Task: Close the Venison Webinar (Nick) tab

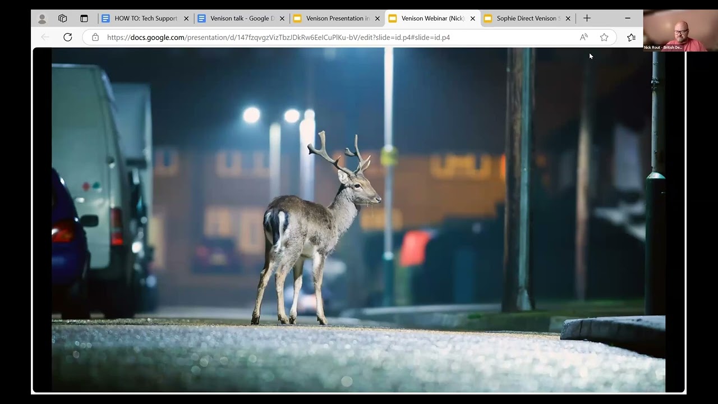Action: point(473,19)
